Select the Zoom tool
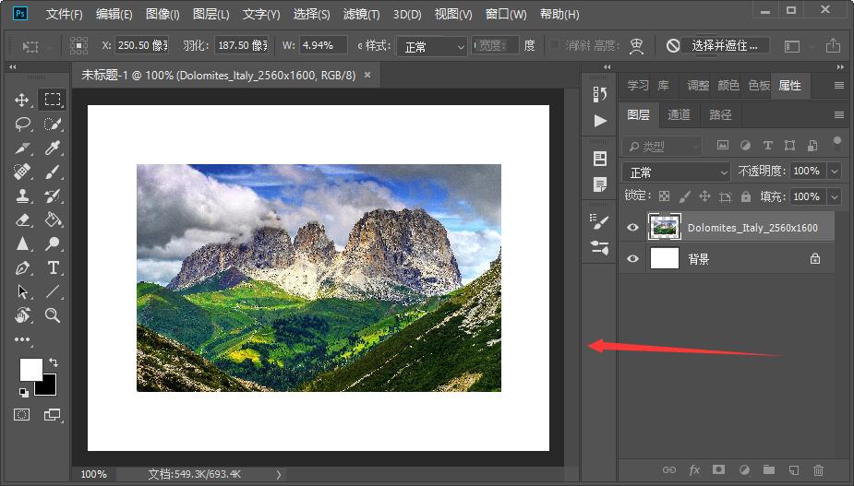The width and height of the screenshot is (854, 486). click(53, 315)
